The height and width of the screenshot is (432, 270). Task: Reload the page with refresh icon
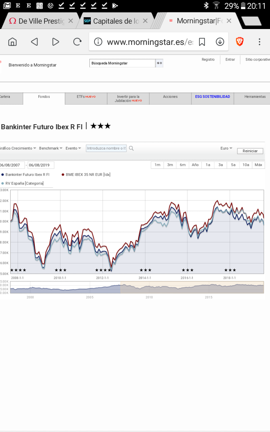pos(77,42)
